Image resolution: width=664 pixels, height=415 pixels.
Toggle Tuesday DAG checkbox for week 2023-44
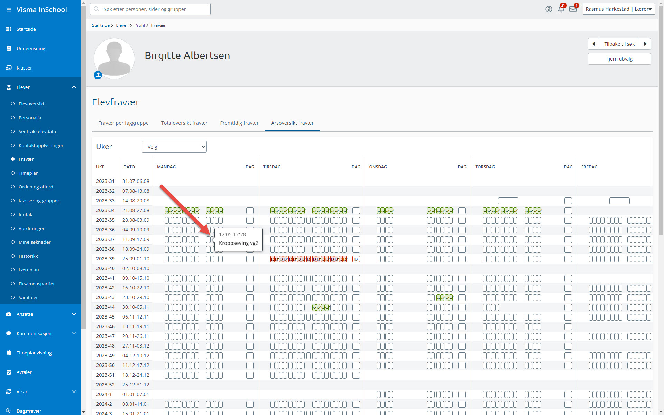(x=356, y=307)
